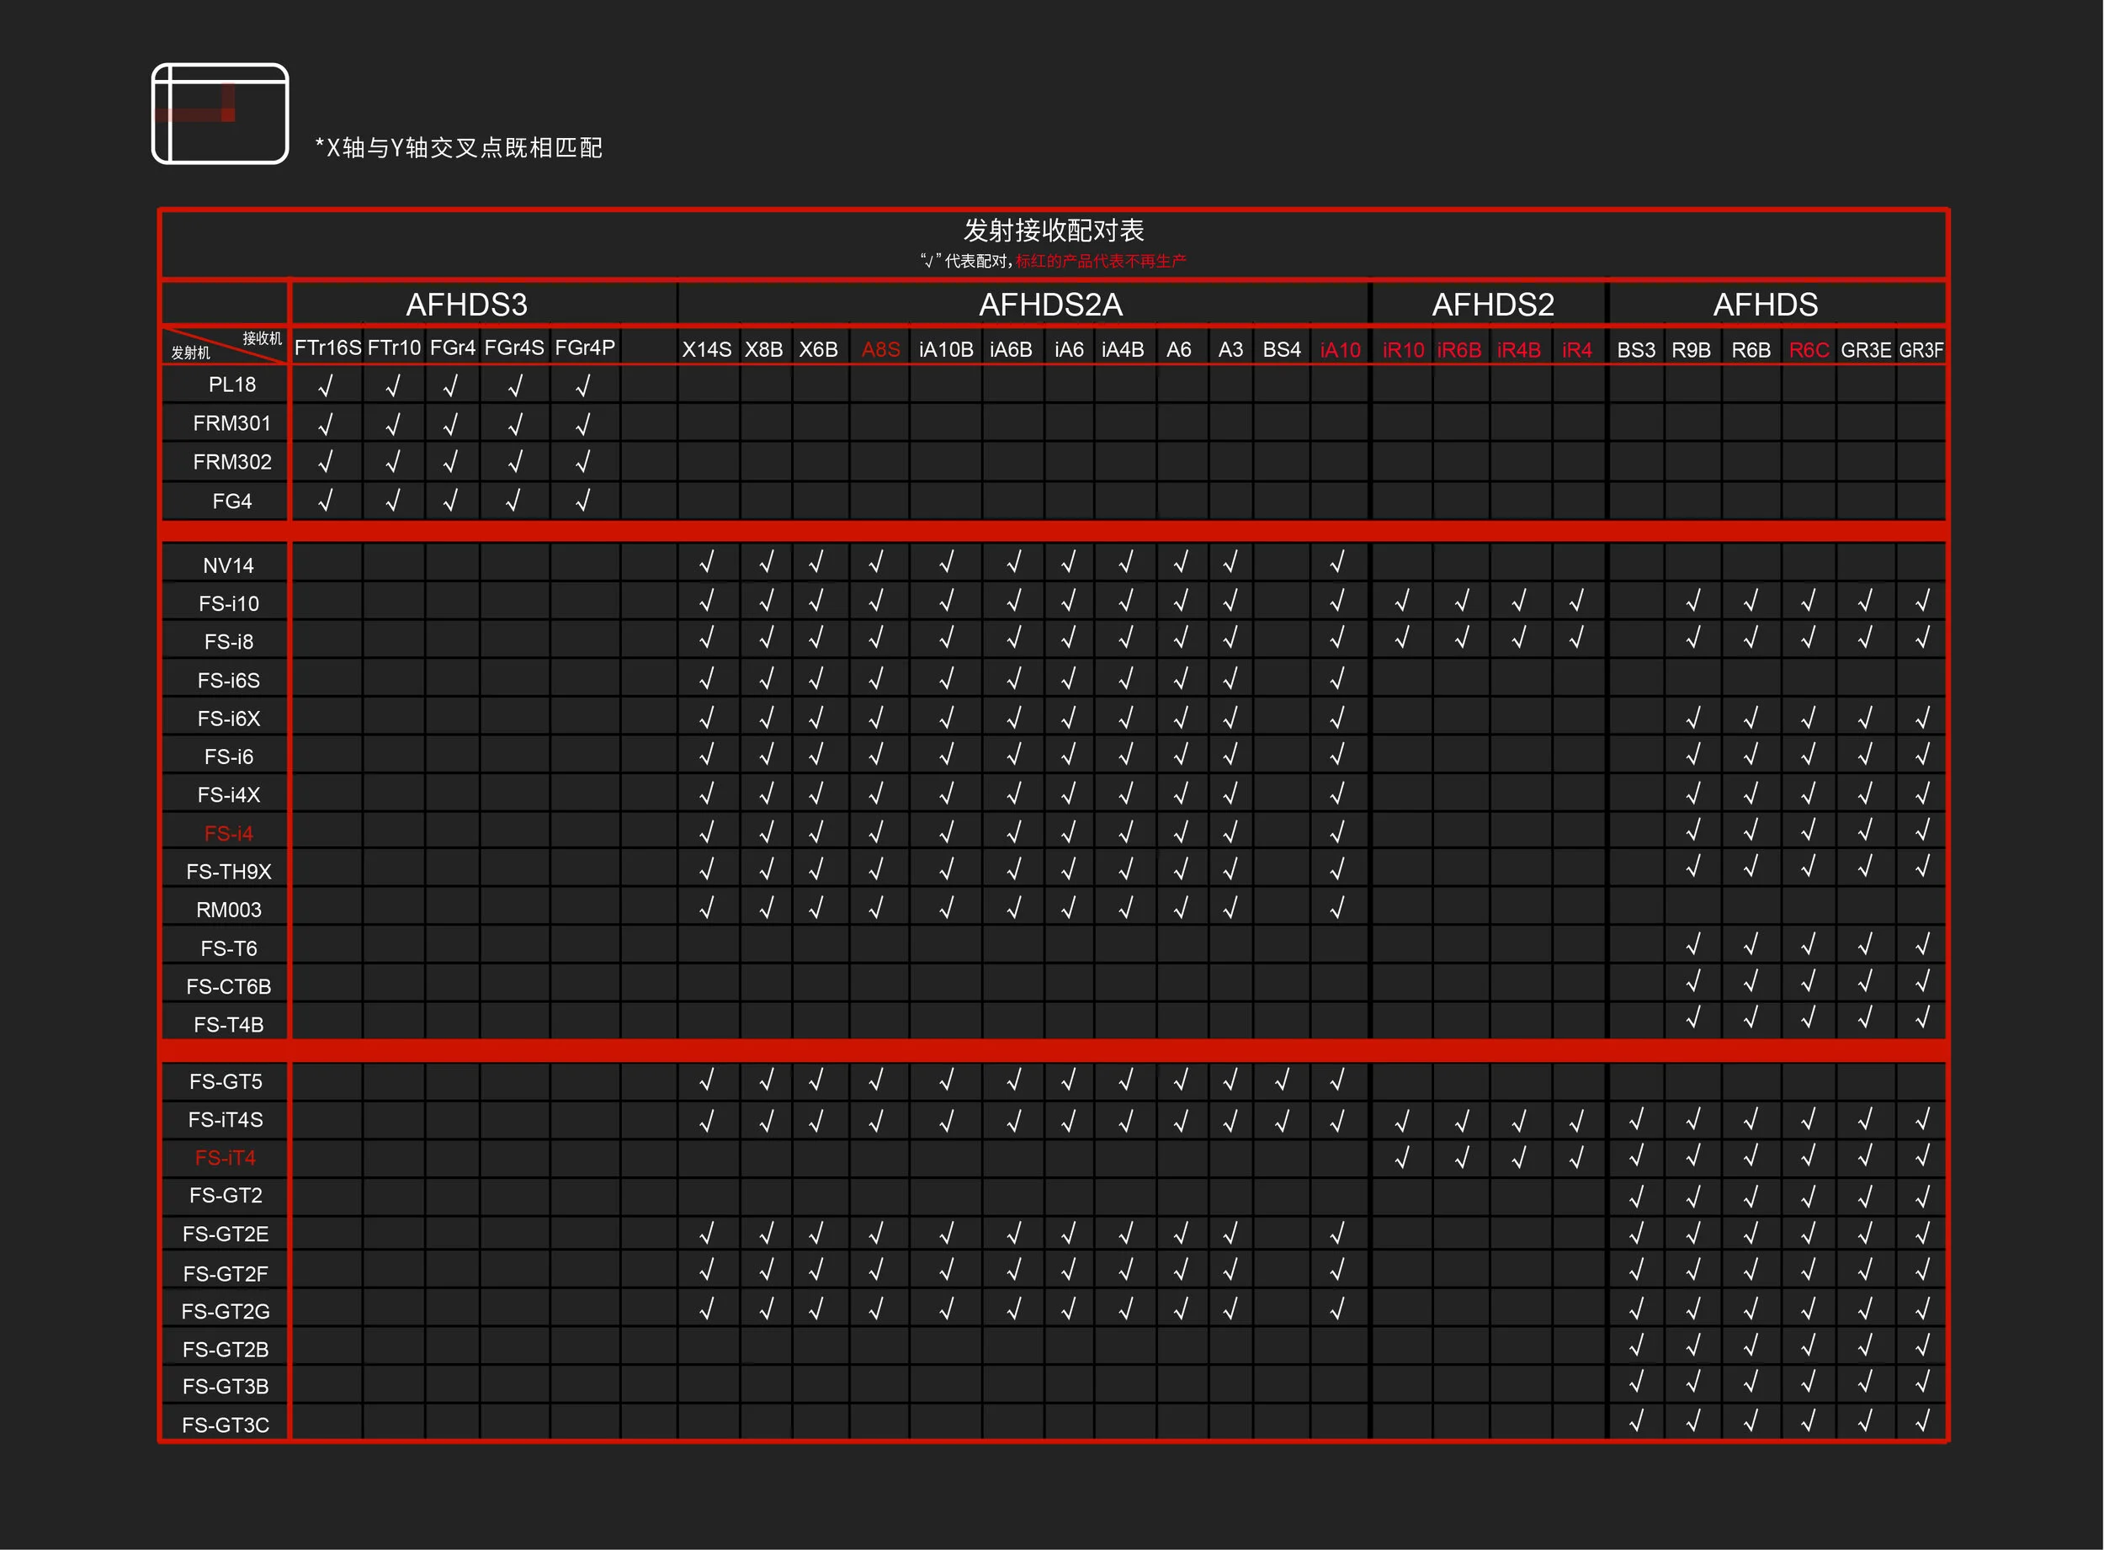Click the AFHDS3 protocol header
Screen dimensions: 2104x1550
pos(466,305)
